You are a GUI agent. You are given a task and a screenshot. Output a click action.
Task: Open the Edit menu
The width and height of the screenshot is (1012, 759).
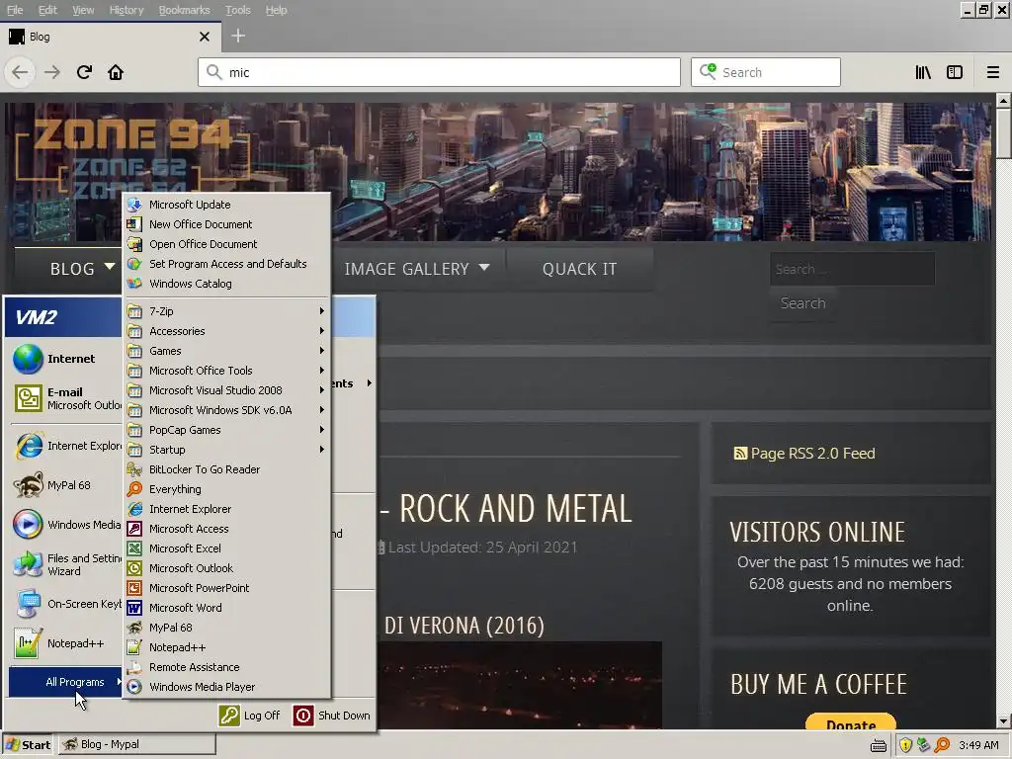[x=47, y=10]
